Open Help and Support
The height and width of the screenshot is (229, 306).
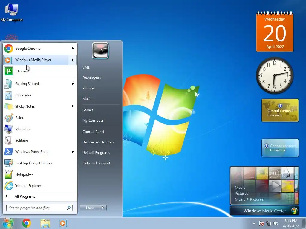(x=96, y=163)
